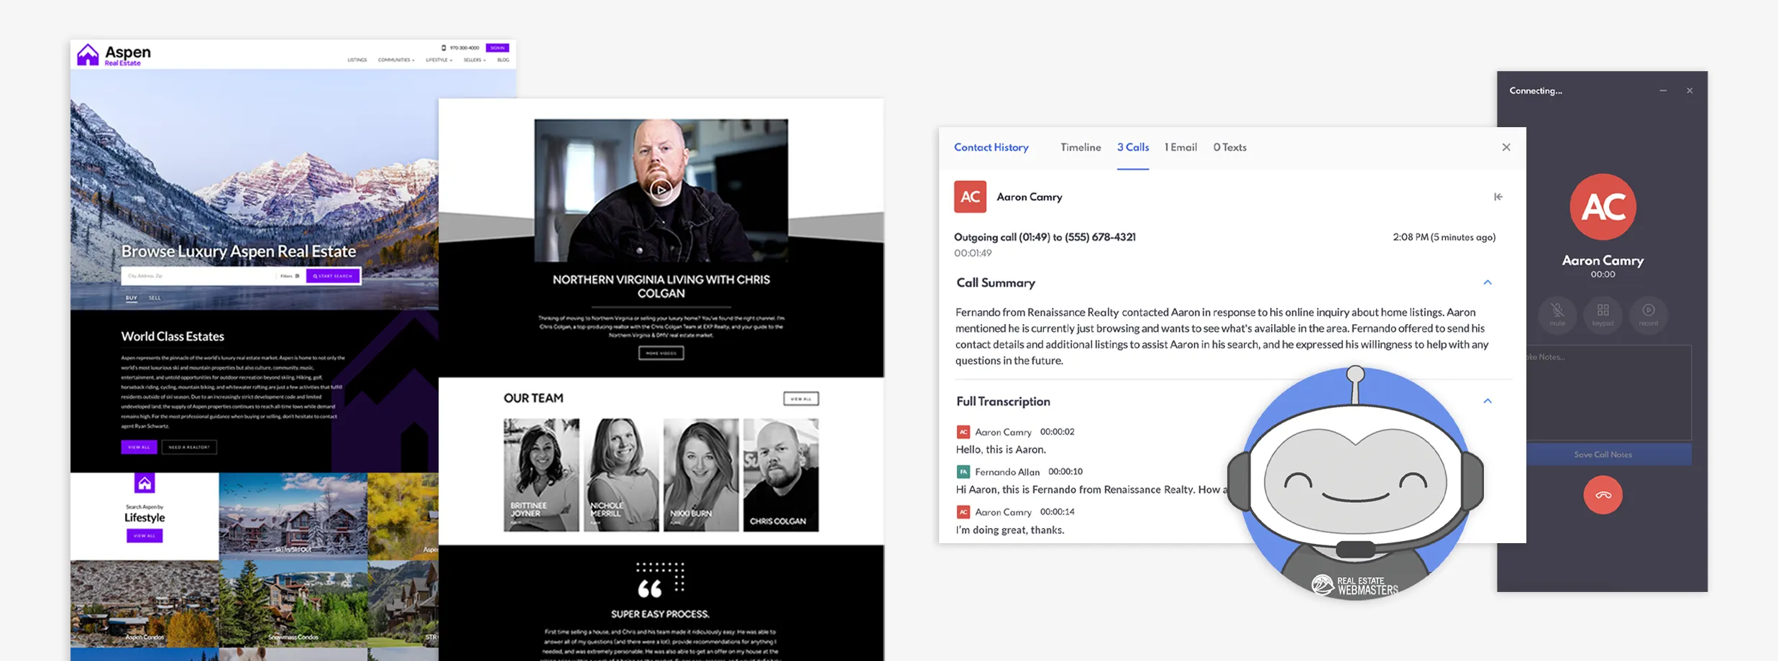This screenshot has width=1778, height=661.
Task: Play the Chris Colgan video
Action: tap(661, 190)
